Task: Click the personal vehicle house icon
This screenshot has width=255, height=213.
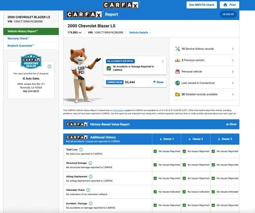Action: [x=177, y=71]
